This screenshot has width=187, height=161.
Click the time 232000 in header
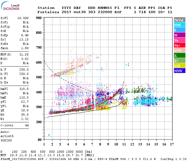click(105, 12)
